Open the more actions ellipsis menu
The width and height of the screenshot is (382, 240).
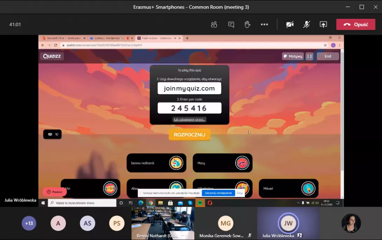(264, 25)
